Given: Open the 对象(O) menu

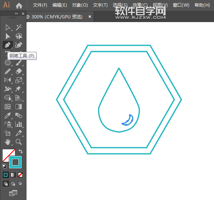Looking at the screenshot, I should [80, 5].
